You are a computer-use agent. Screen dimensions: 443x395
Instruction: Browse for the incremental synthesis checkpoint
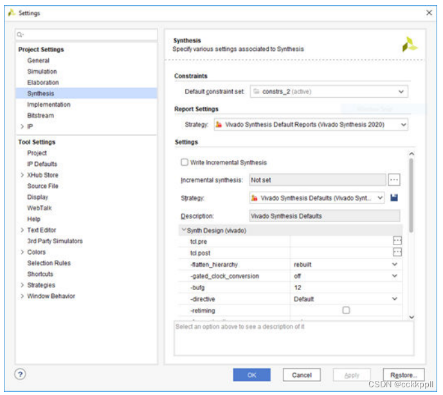394,180
